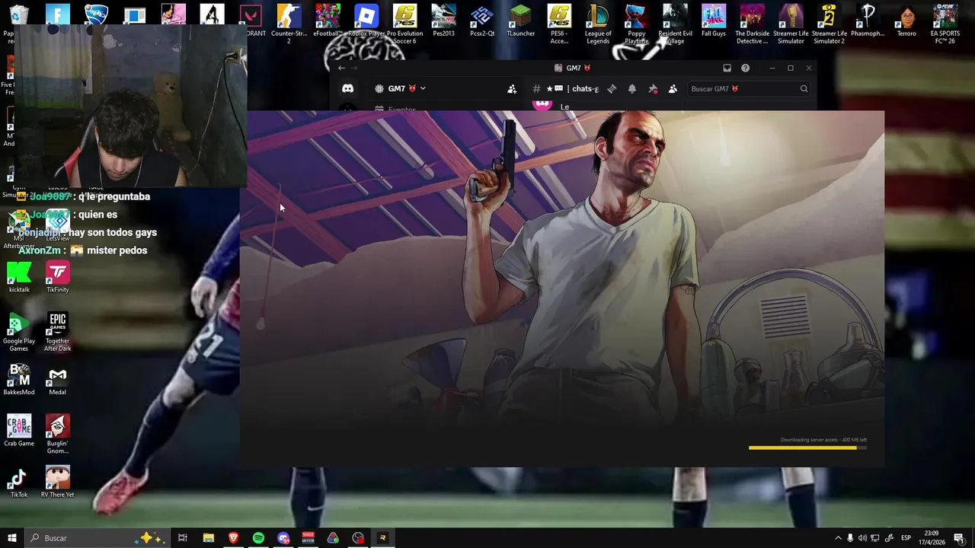Launch Together After Dark Epic Games shortcut

click(58, 332)
